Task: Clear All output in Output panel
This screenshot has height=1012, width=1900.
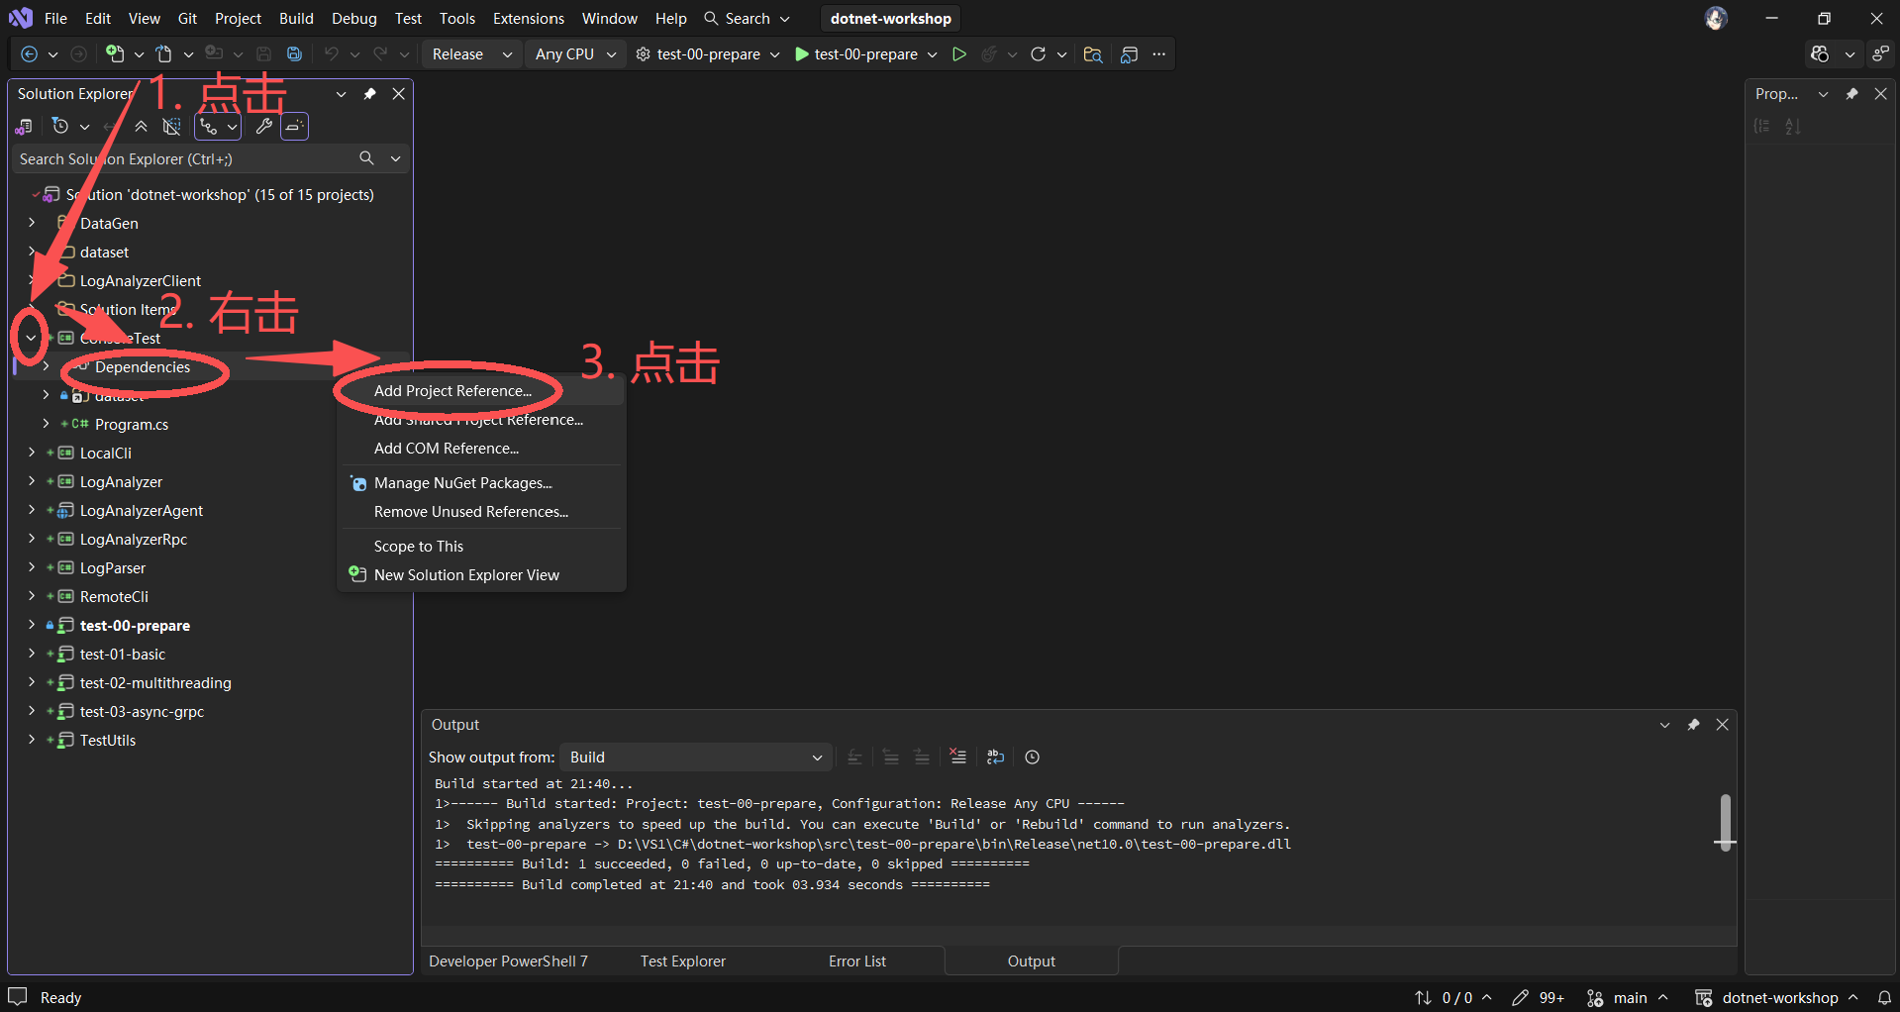Action: [x=957, y=757]
